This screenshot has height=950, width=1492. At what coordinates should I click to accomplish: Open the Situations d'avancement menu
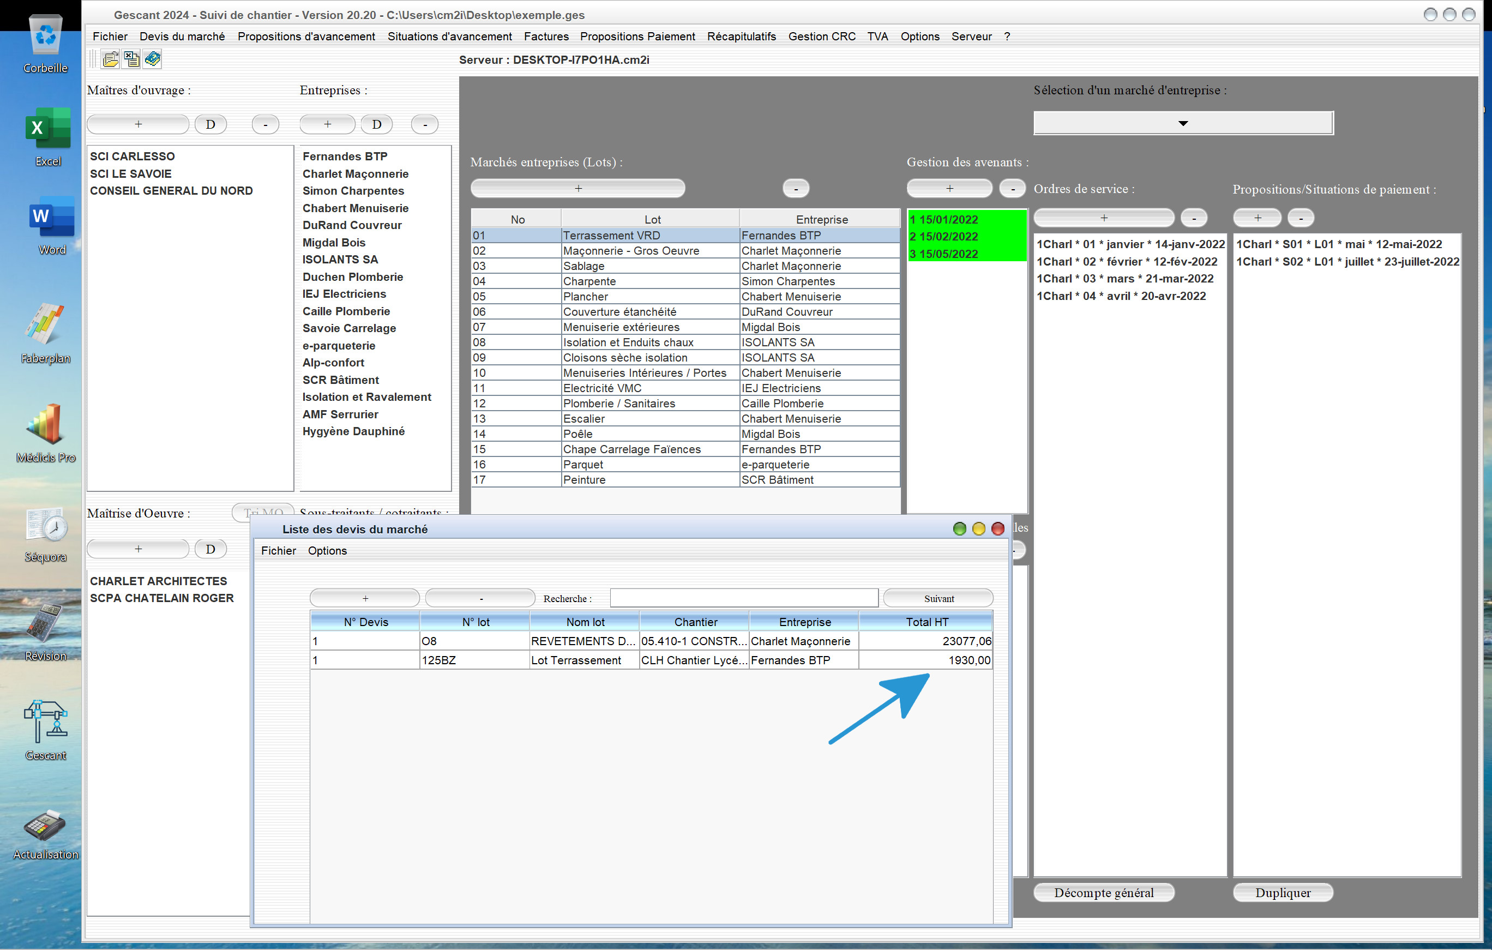449,37
